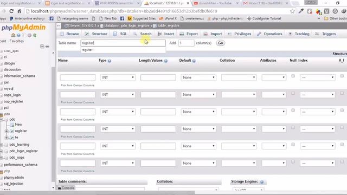The width and height of the screenshot is (347, 195).
Task: Tick the Null checkbox in third column row
Action: point(293,110)
